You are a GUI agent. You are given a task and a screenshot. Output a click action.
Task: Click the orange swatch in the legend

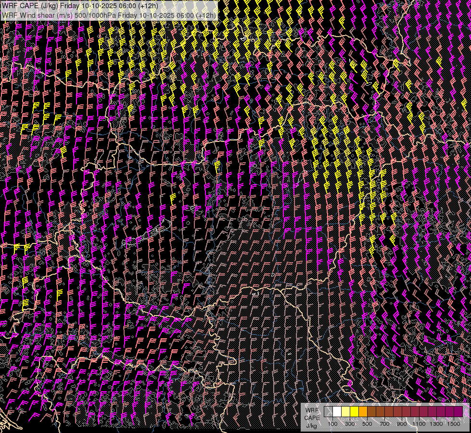click(363, 412)
